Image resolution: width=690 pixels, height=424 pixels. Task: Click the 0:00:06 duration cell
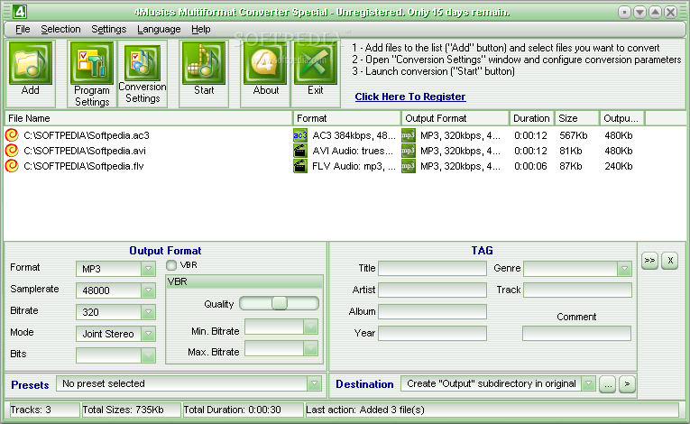[530, 166]
